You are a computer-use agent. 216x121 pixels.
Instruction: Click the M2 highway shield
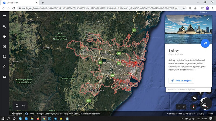click(x=119, y=53)
